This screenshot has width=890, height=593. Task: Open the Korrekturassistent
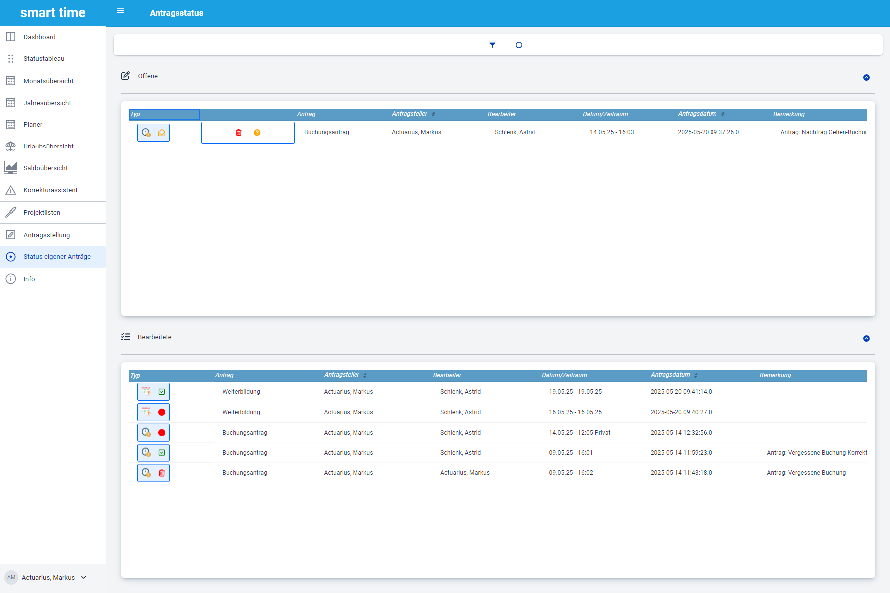click(x=50, y=190)
